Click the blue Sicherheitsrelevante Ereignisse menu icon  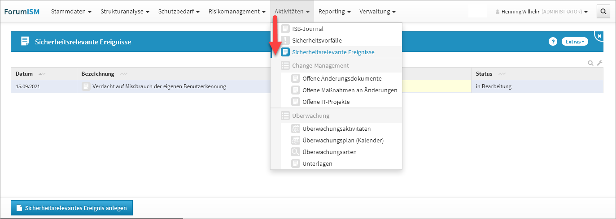tap(285, 52)
